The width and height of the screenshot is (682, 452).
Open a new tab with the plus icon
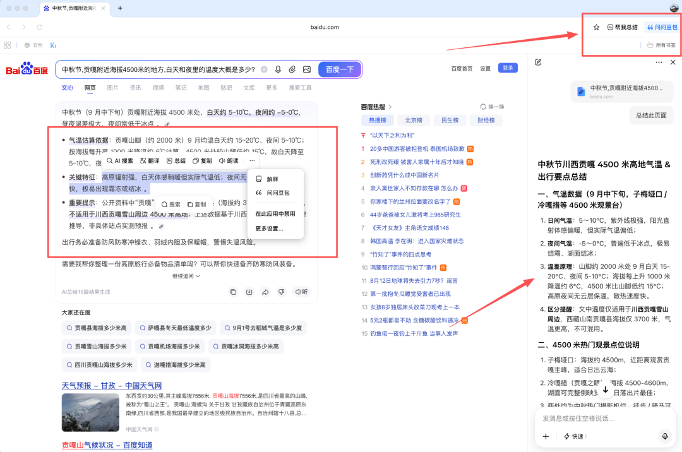coord(120,8)
